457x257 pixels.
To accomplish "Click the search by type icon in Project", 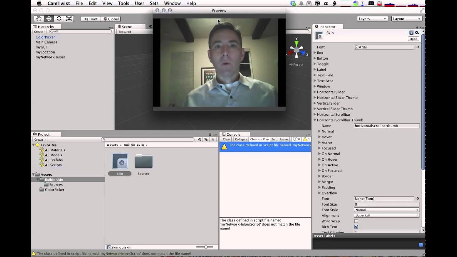I will pyautogui.click(x=200, y=140).
